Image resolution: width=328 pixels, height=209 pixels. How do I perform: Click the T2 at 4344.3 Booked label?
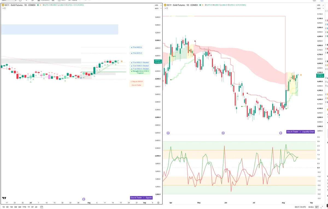(140, 66)
